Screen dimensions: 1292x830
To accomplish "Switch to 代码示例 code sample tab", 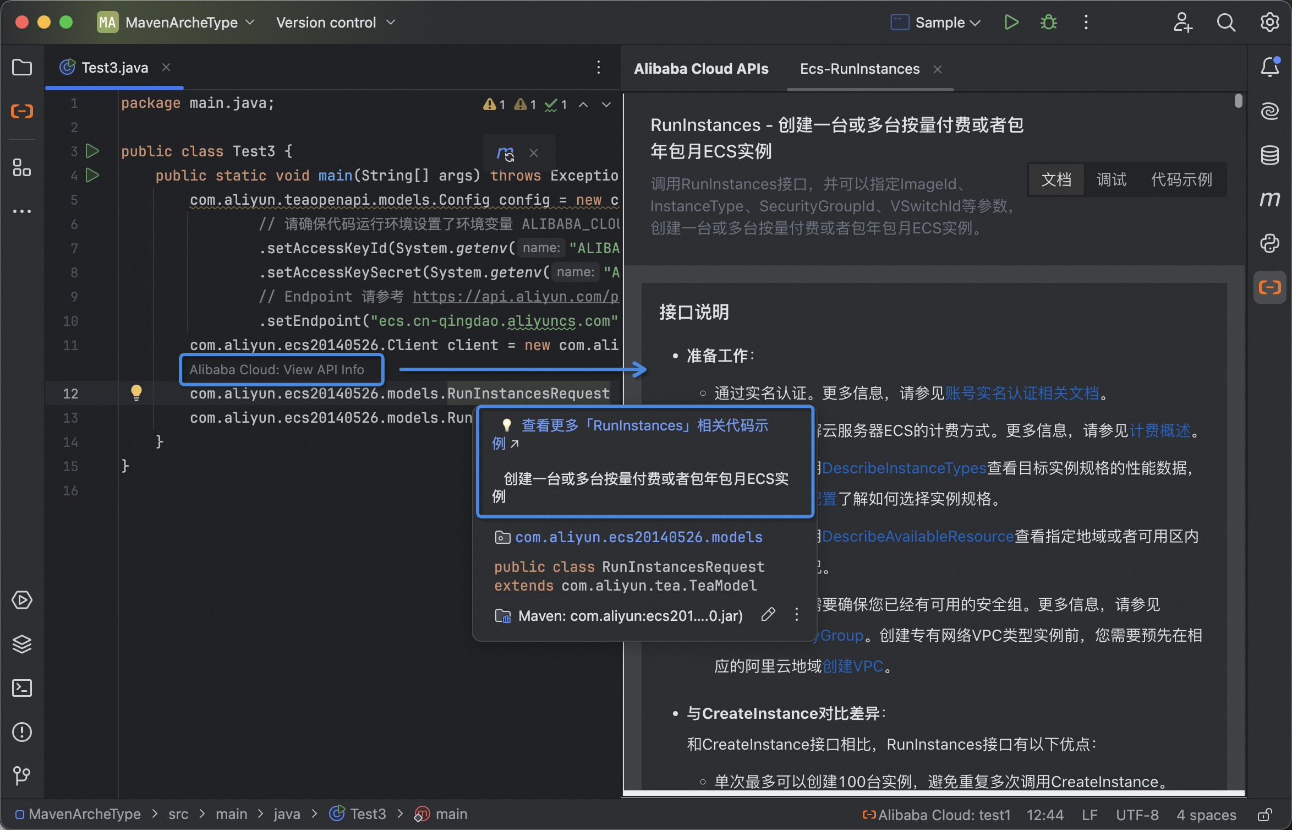I will click(1182, 179).
